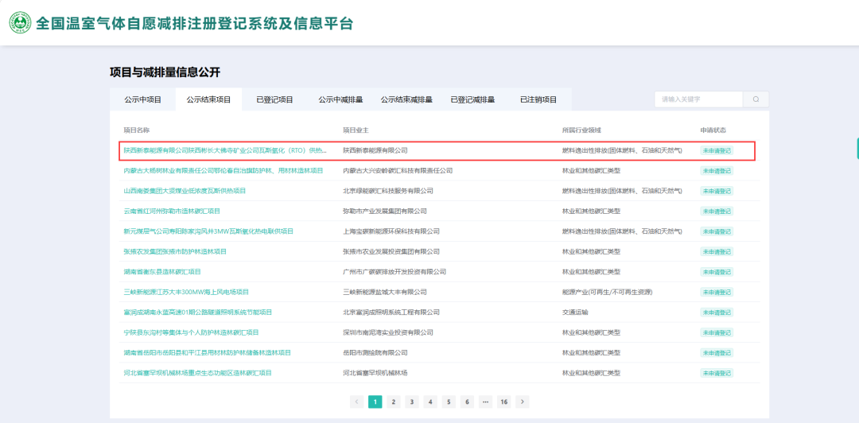859x423 pixels.
Task: Click sector 能源产业(可再生/不可再生资源)
Action: pyautogui.click(x=608, y=292)
